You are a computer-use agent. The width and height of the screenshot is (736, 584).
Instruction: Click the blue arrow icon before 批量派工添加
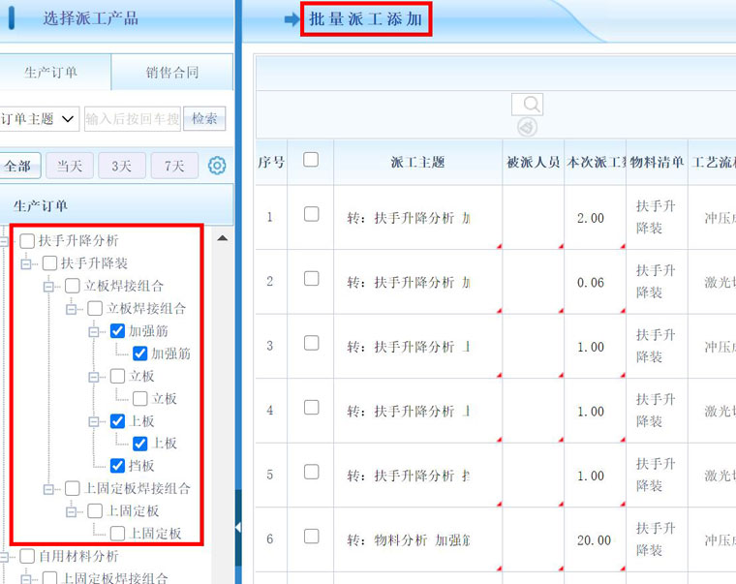point(291,19)
